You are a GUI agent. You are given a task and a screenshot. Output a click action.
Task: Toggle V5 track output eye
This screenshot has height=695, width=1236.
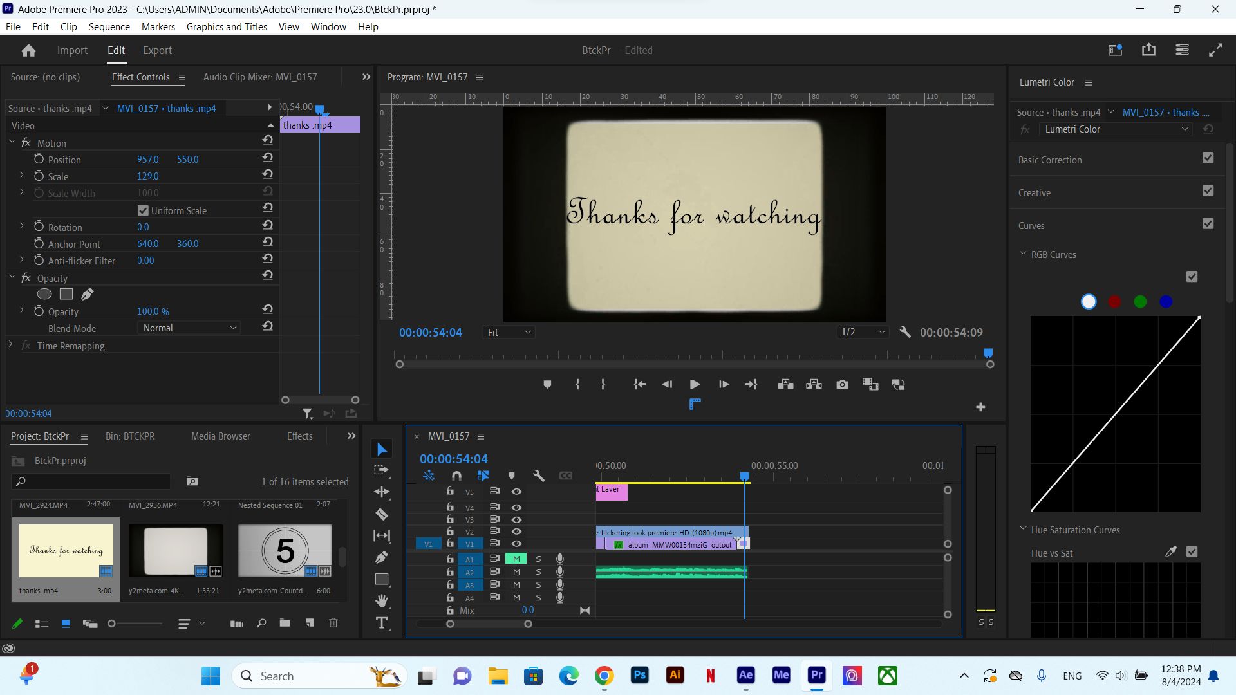pyautogui.click(x=516, y=492)
